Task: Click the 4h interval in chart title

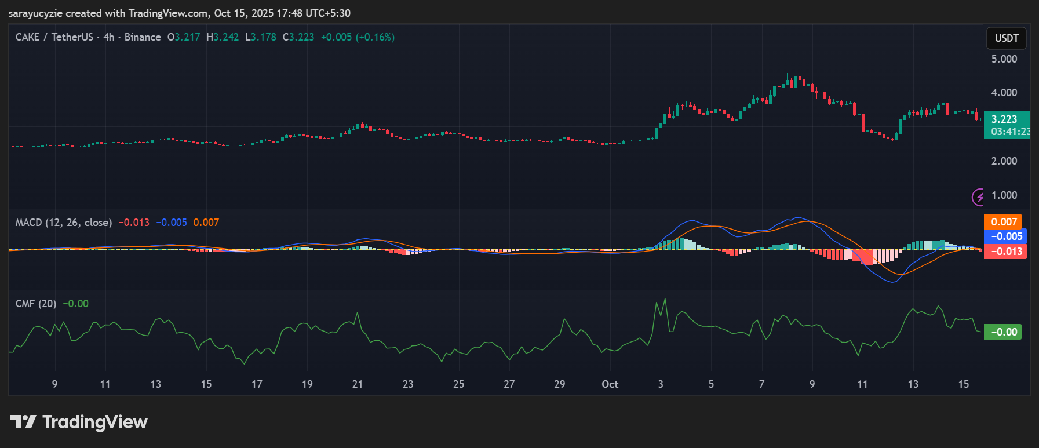Action: coord(109,37)
